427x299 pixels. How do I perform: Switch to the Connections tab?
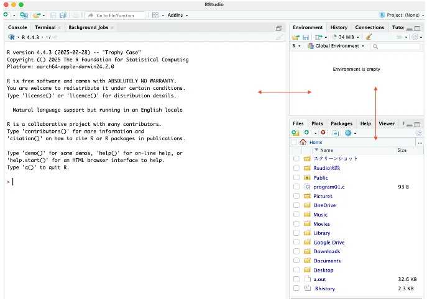370,27
